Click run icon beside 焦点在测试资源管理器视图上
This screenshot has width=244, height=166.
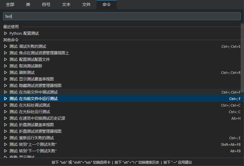5,53
